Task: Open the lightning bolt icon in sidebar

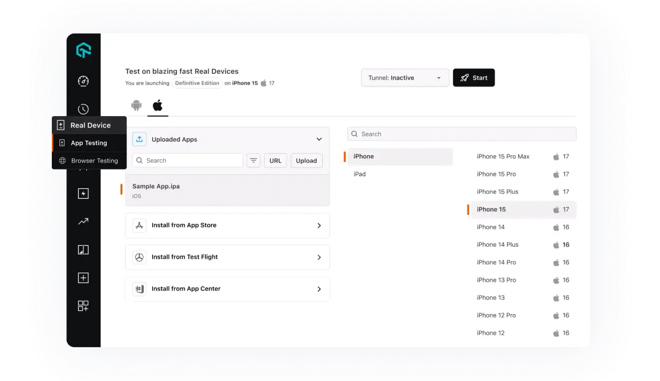Action: [x=83, y=194]
